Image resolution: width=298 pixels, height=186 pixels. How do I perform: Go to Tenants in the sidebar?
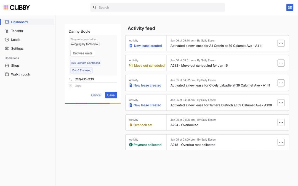[x=17, y=31]
